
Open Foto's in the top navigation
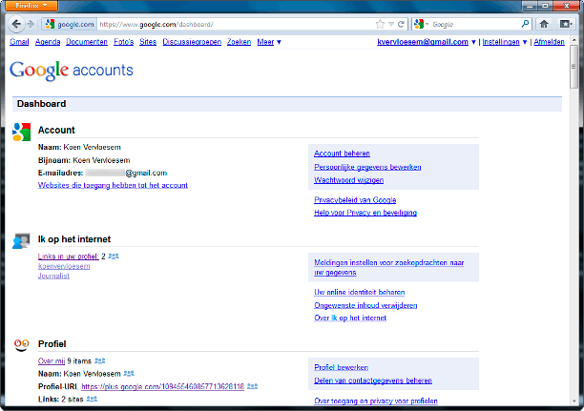point(124,42)
